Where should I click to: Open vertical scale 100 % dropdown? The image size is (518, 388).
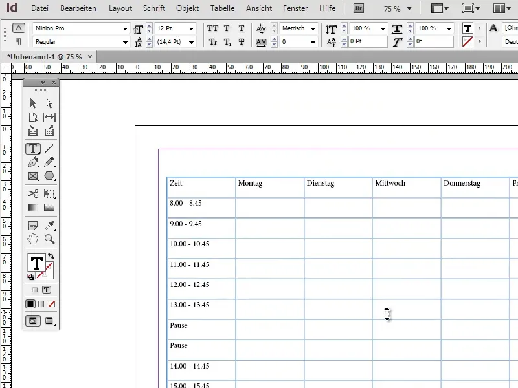tap(383, 28)
